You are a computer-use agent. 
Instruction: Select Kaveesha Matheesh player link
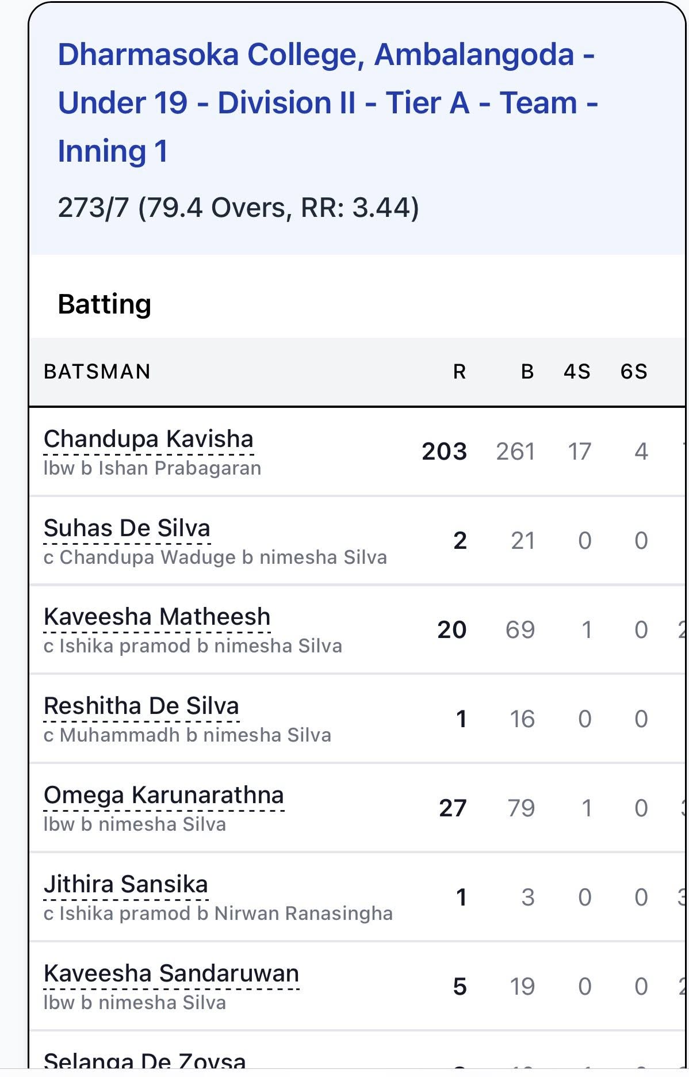157,617
